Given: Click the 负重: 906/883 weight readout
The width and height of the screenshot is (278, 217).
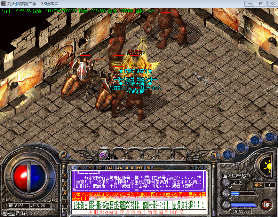Looking at the screenshot, I should pyautogui.click(x=92, y=11).
